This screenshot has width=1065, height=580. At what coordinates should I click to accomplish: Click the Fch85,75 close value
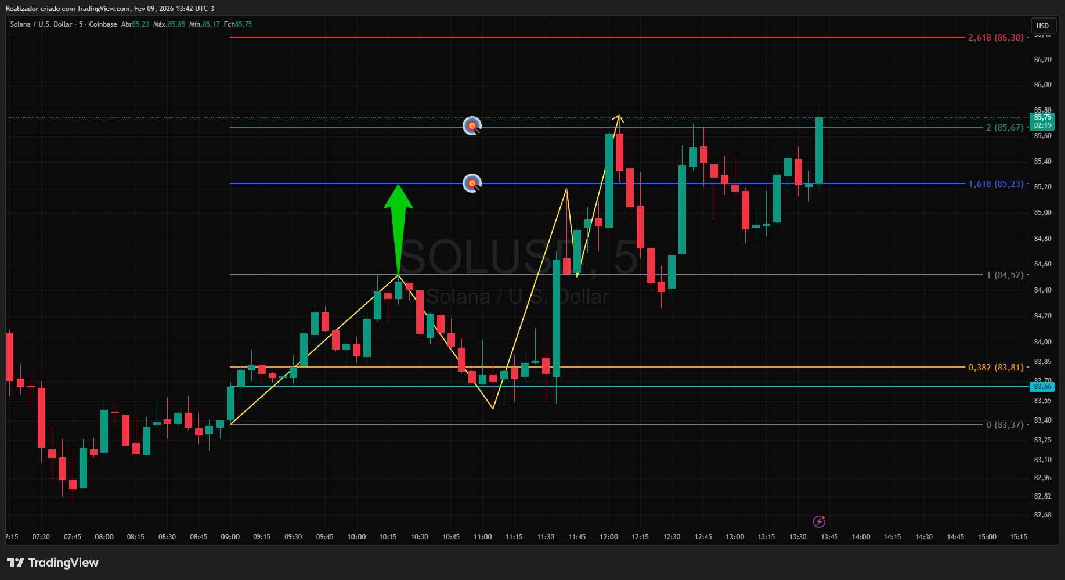tap(238, 24)
